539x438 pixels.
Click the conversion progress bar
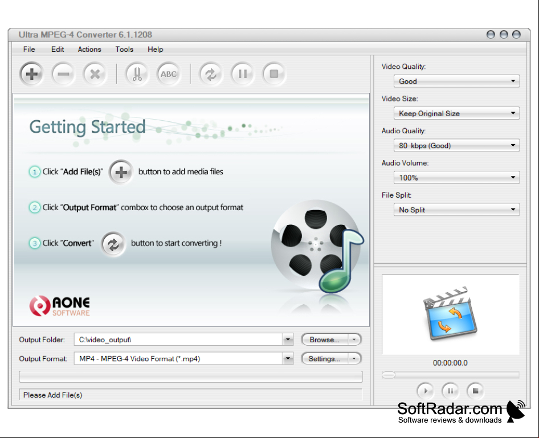click(191, 376)
